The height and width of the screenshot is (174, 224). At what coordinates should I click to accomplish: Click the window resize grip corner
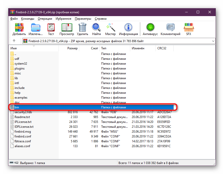point(214,164)
